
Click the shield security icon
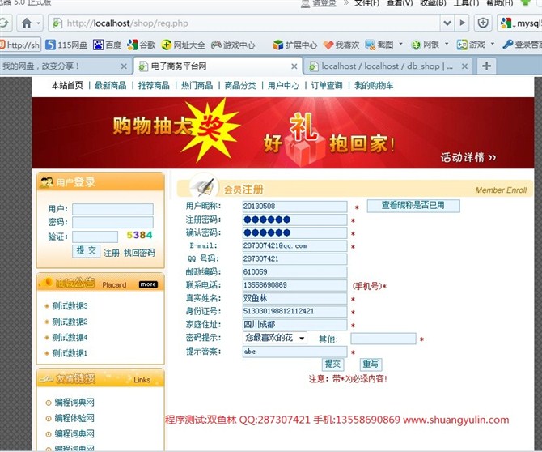click(483, 23)
